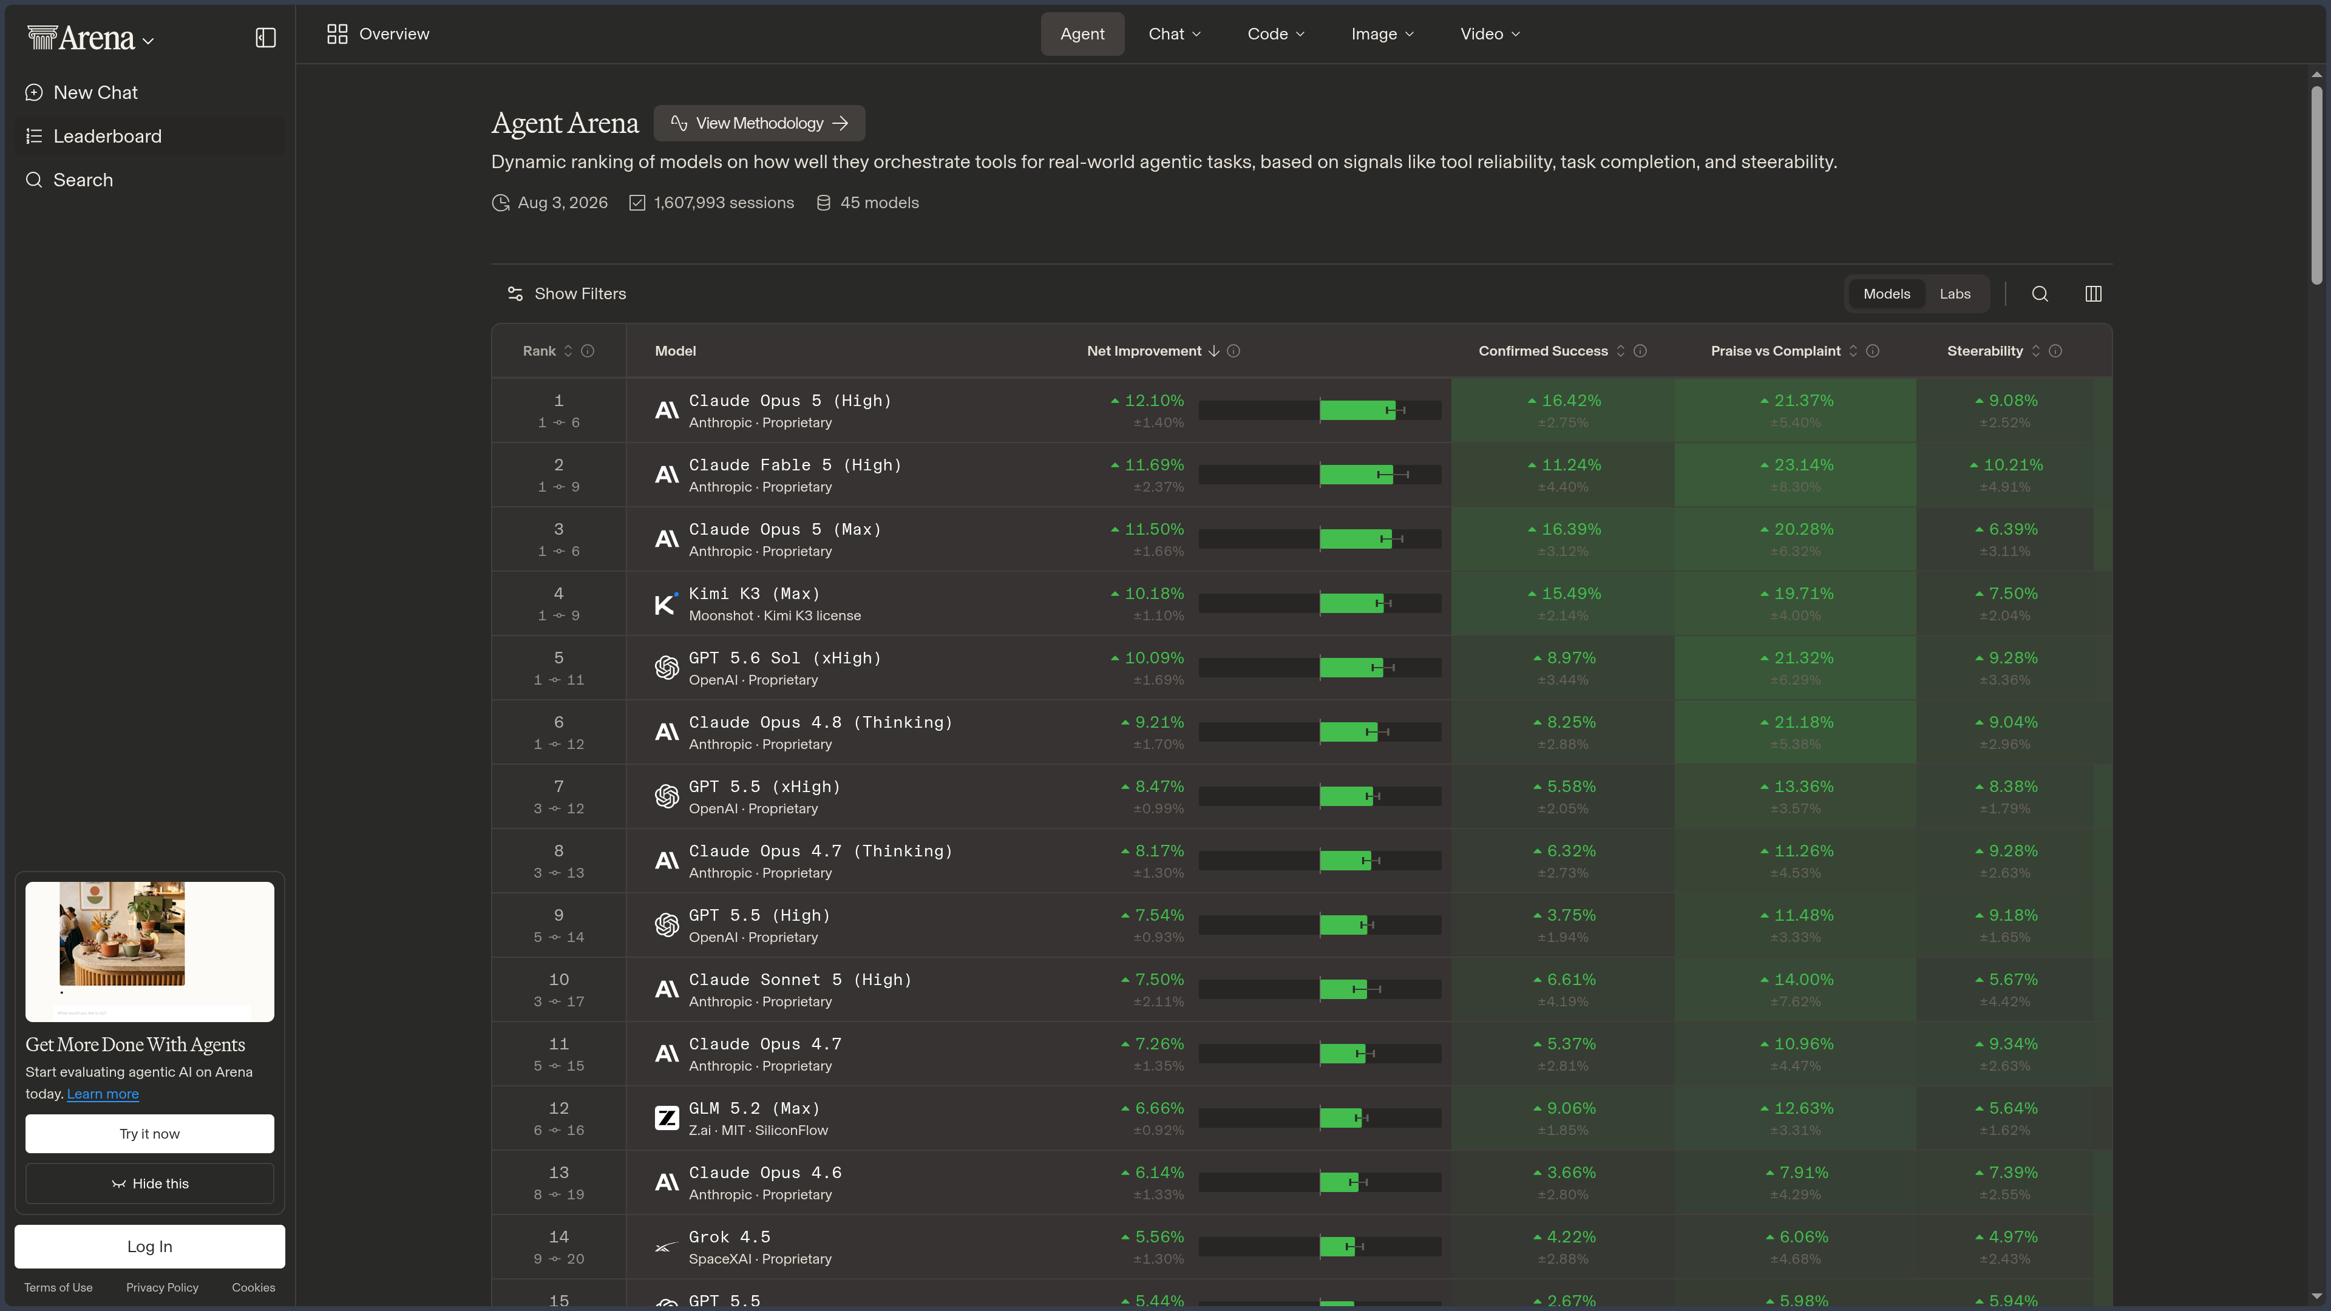The image size is (2331, 1311).
Task: Expand the Show Filters panel
Action: point(568,294)
